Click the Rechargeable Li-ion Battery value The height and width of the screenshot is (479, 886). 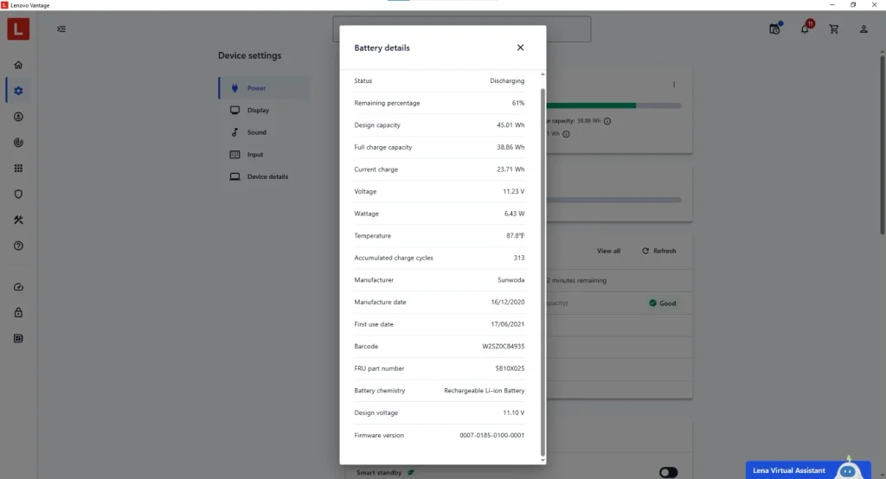(x=484, y=390)
